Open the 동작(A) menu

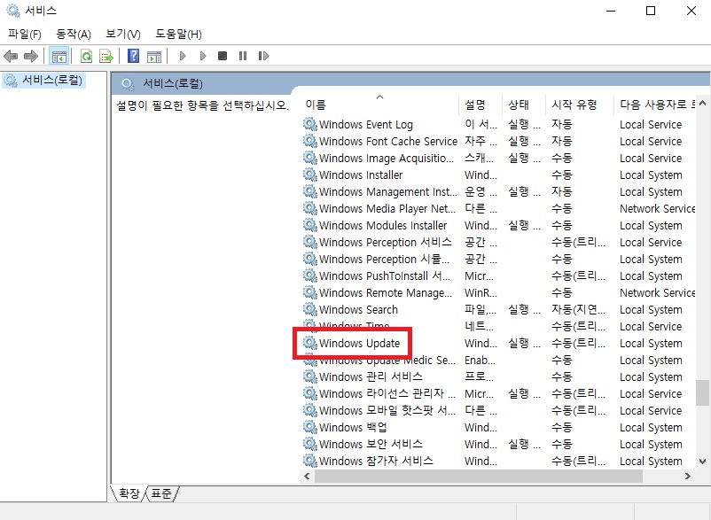74,34
